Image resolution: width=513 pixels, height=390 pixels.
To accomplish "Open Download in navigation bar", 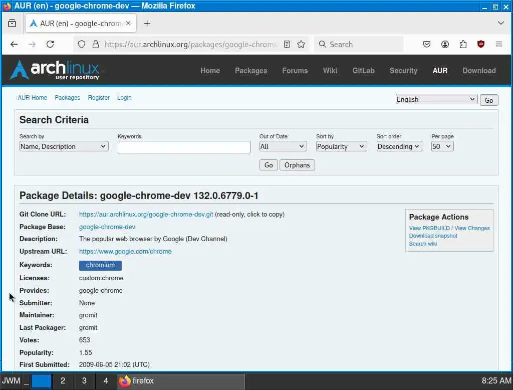I will [x=478, y=70].
